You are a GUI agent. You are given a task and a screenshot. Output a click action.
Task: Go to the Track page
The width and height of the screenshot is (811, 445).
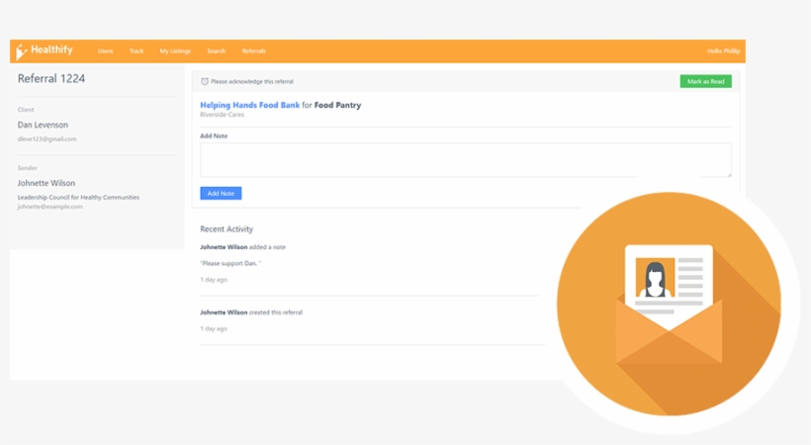point(136,51)
